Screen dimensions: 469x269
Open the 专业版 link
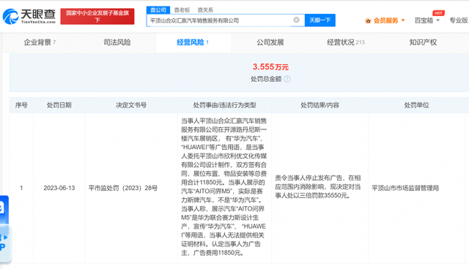(459, 20)
